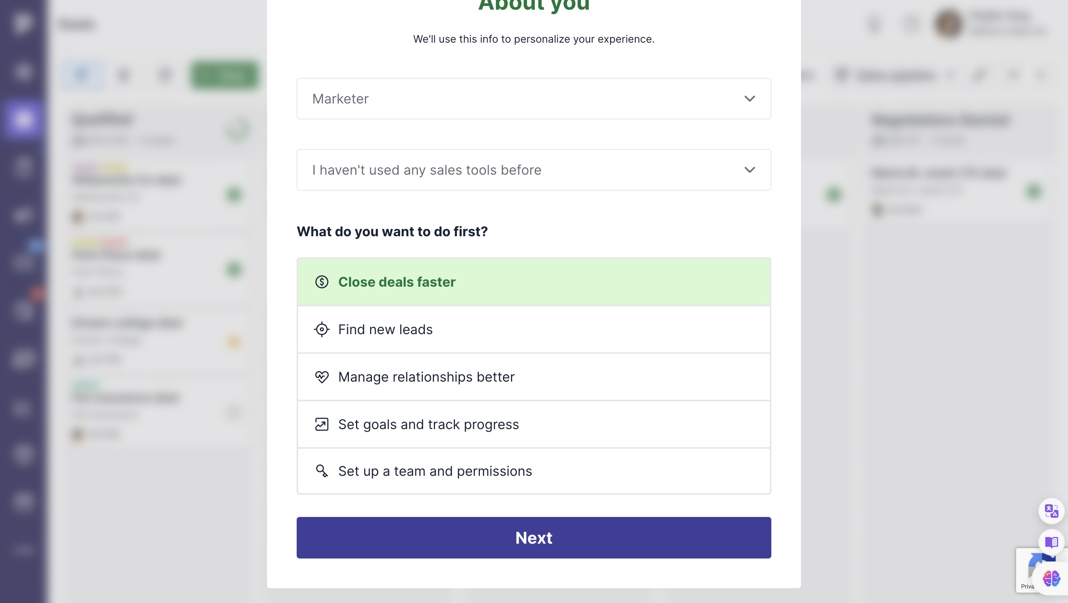Click the crosshair icon next to Find new leads
The width and height of the screenshot is (1068, 603).
[x=322, y=330]
